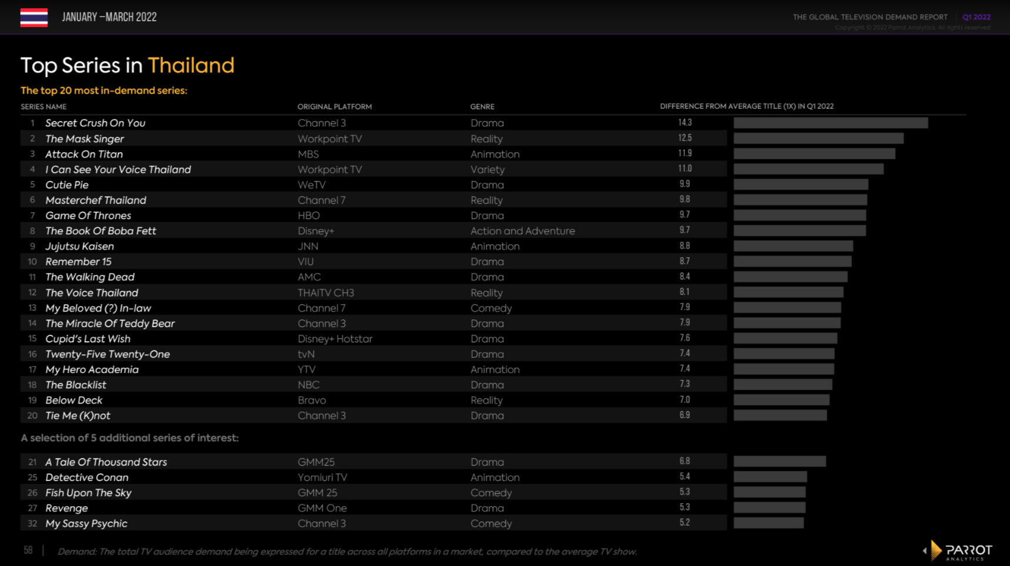Click the 14.3 demand value
This screenshot has width=1010, height=566.
[x=684, y=123]
